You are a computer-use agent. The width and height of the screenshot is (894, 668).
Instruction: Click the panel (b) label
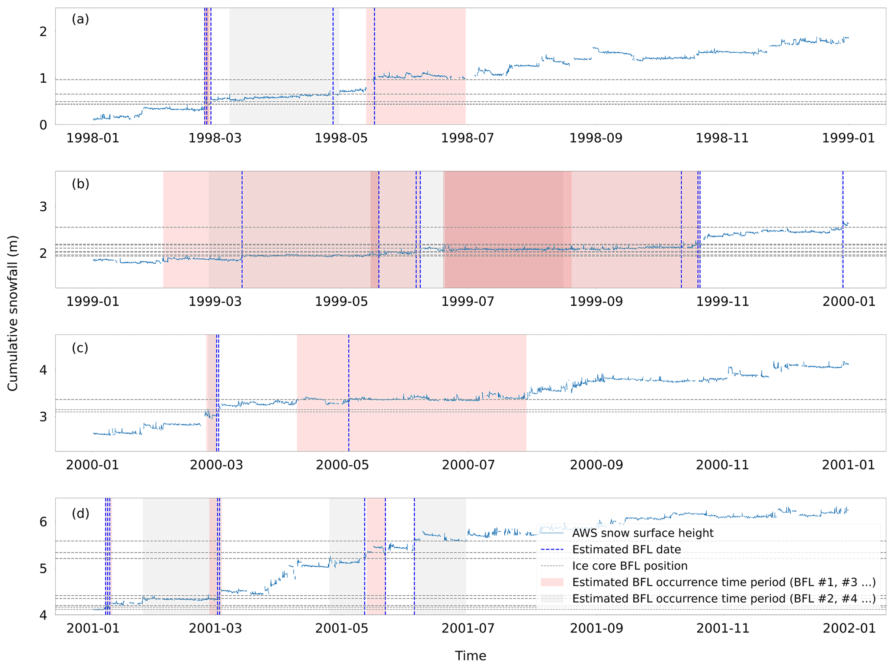80,183
